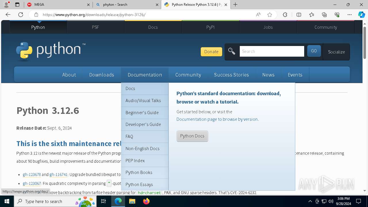Click the GO search button

314,51
